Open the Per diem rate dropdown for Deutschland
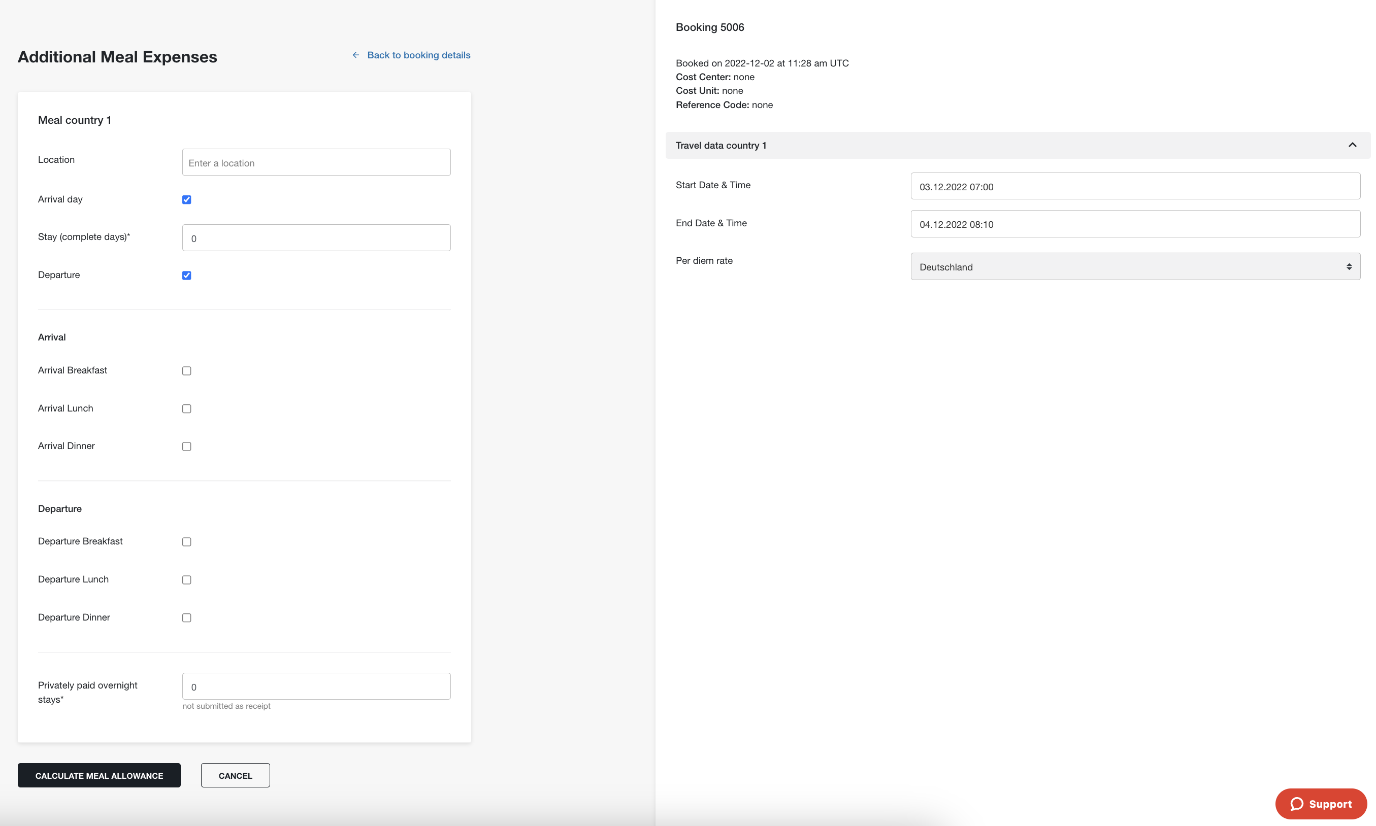Viewport: 1376px width, 826px height. [1134, 267]
